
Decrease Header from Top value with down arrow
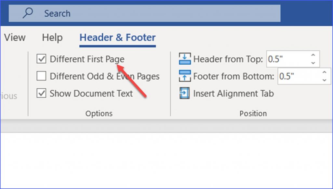[313, 63]
